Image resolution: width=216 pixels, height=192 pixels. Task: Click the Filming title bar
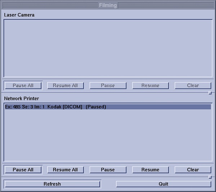coord(108,5)
